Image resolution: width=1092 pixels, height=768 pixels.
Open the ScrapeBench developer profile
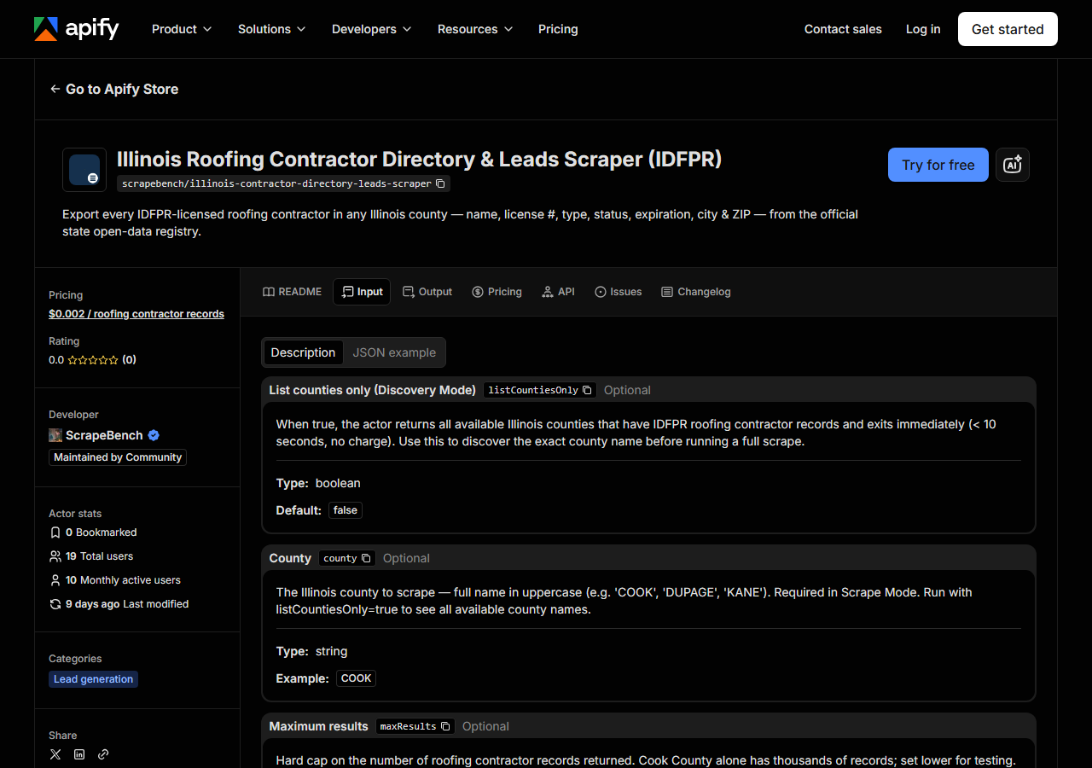pyautogui.click(x=104, y=435)
